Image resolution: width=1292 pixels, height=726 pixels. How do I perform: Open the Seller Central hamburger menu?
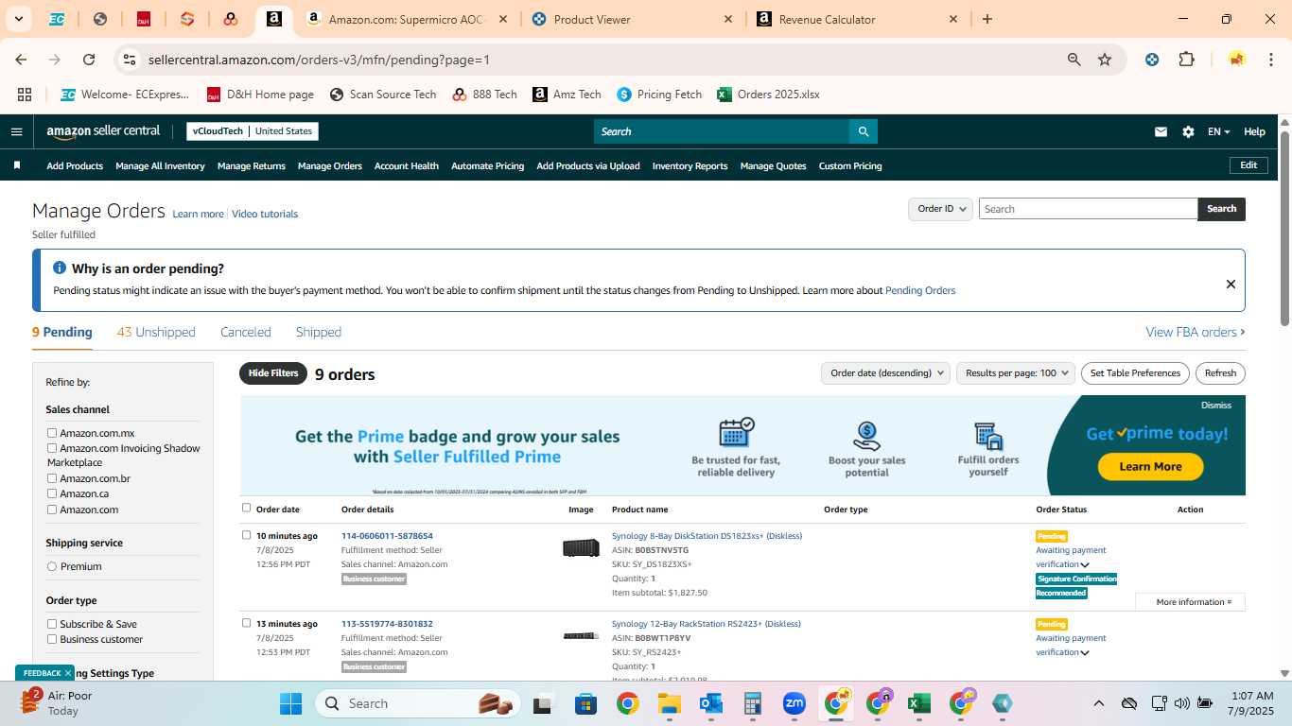click(x=16, y=131)
